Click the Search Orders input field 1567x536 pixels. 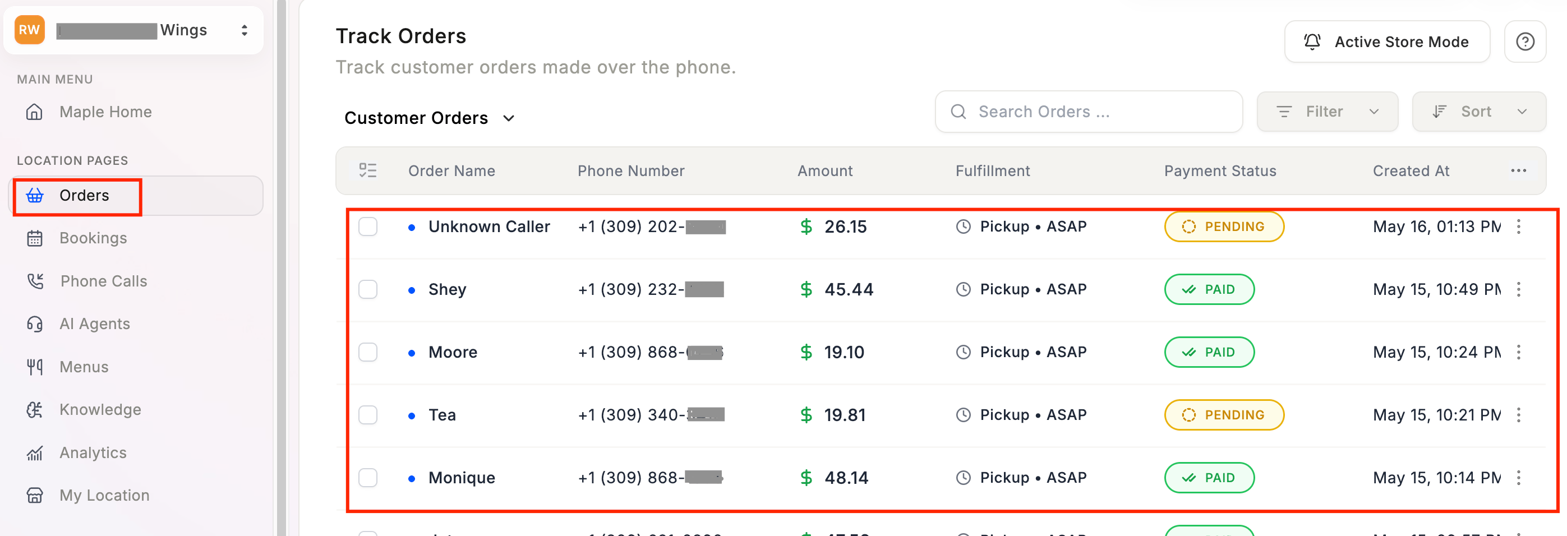[x=1088, y=112]
